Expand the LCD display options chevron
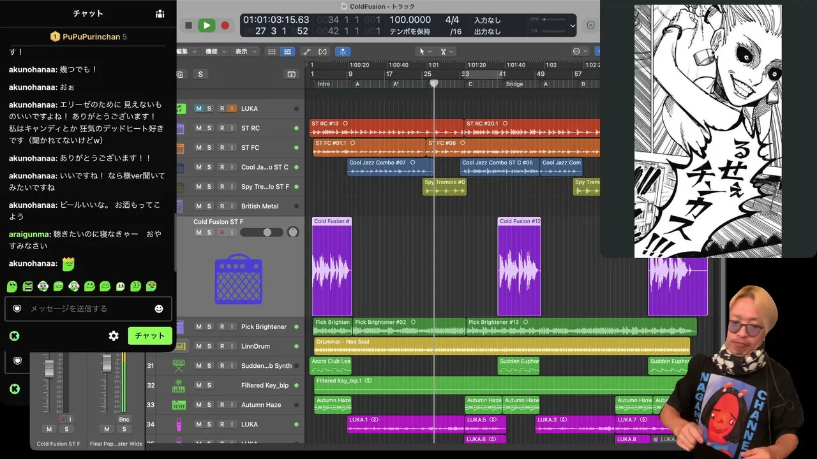 [573, 26]
